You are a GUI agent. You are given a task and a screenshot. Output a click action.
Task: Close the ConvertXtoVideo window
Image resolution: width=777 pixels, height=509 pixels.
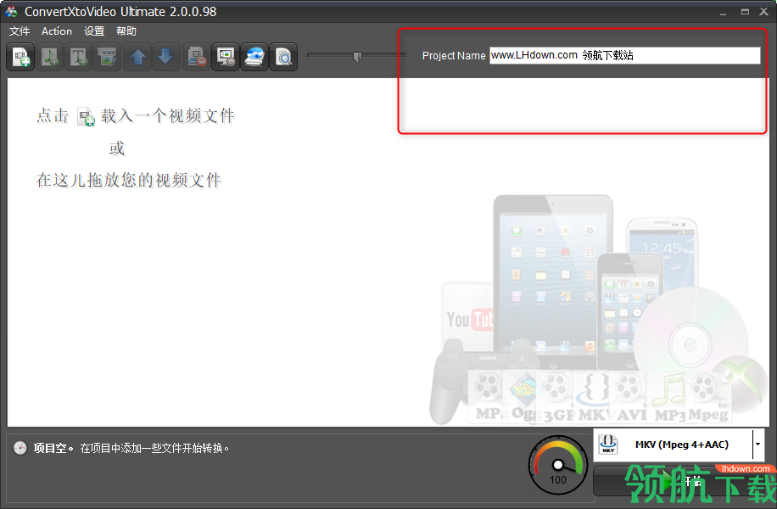763,12
